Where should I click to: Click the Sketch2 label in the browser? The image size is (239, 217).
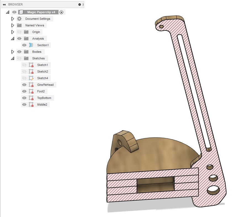(42, 71)
